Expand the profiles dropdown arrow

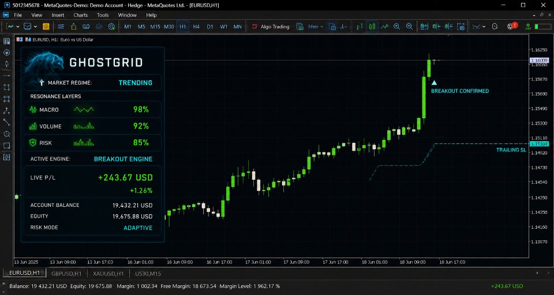coord(35,27)
